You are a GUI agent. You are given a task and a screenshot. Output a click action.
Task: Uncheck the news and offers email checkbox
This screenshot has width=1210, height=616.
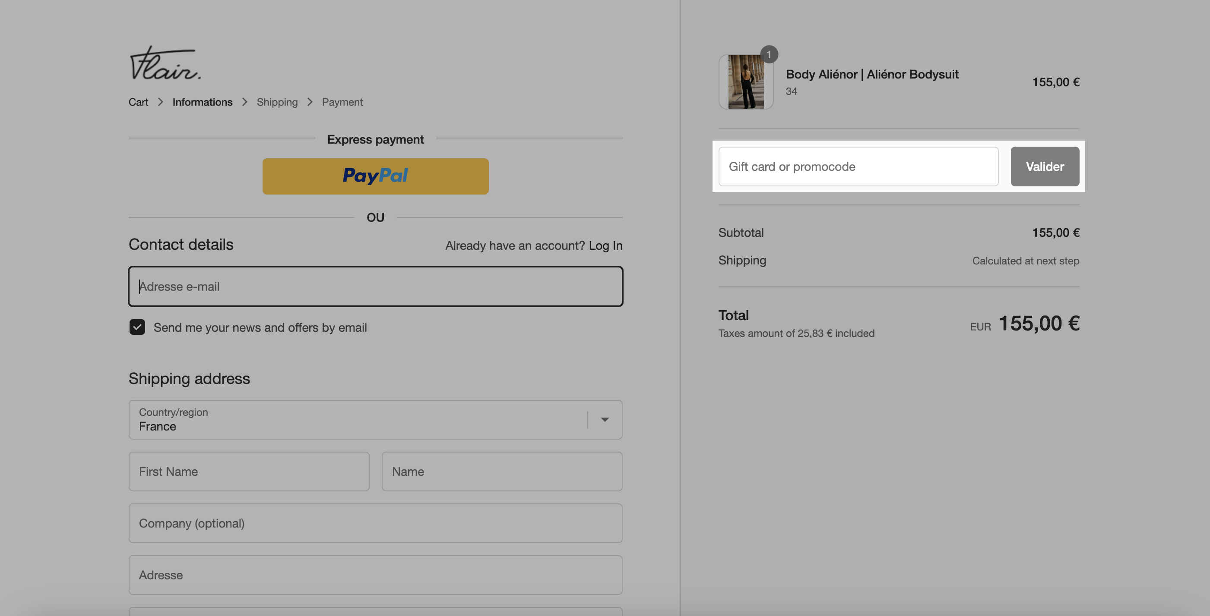[137, 327]
